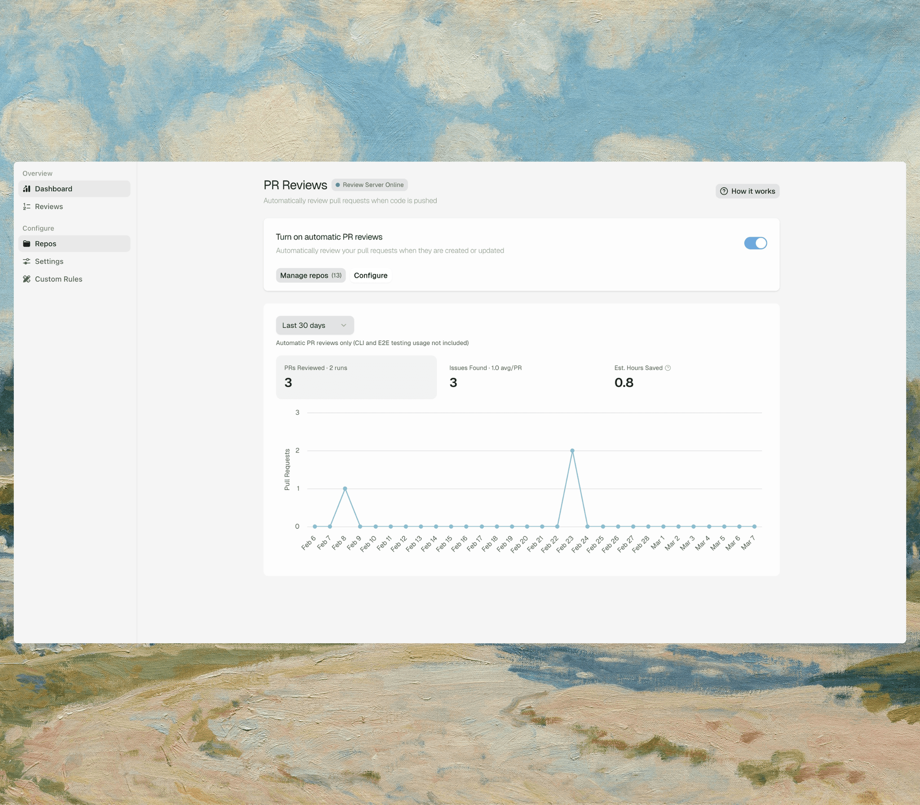Open the How it works button

click(x=747, y=191)
